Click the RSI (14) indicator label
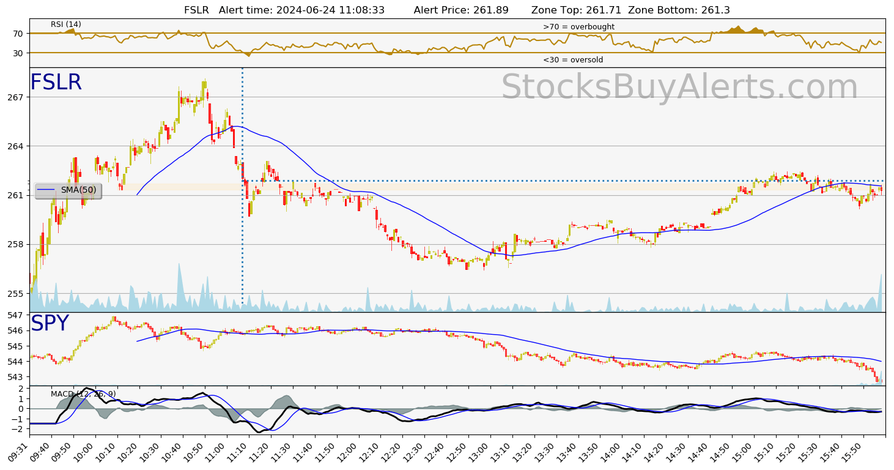894x470 pixels. [x=66, y=24]
